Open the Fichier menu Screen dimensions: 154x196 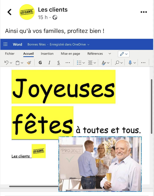click(10, 54)
